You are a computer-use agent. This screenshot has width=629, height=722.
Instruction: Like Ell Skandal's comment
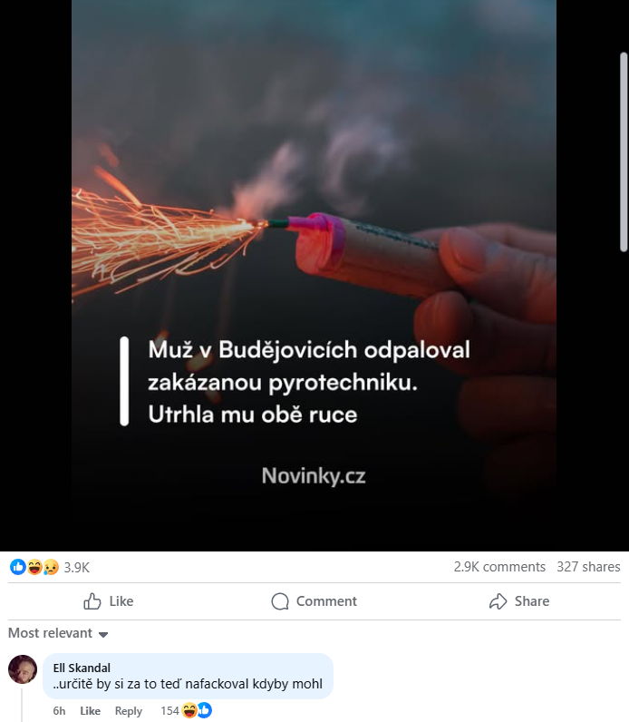pos(91,711)
